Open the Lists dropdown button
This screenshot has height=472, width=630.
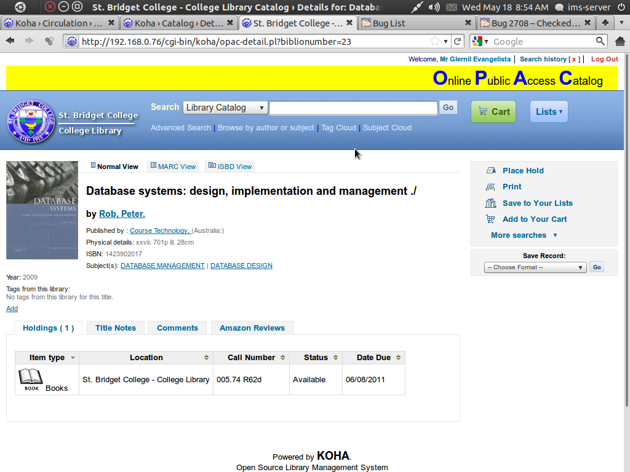click(549, 112)
